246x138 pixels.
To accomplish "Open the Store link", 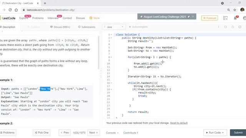I will [95, 18].
